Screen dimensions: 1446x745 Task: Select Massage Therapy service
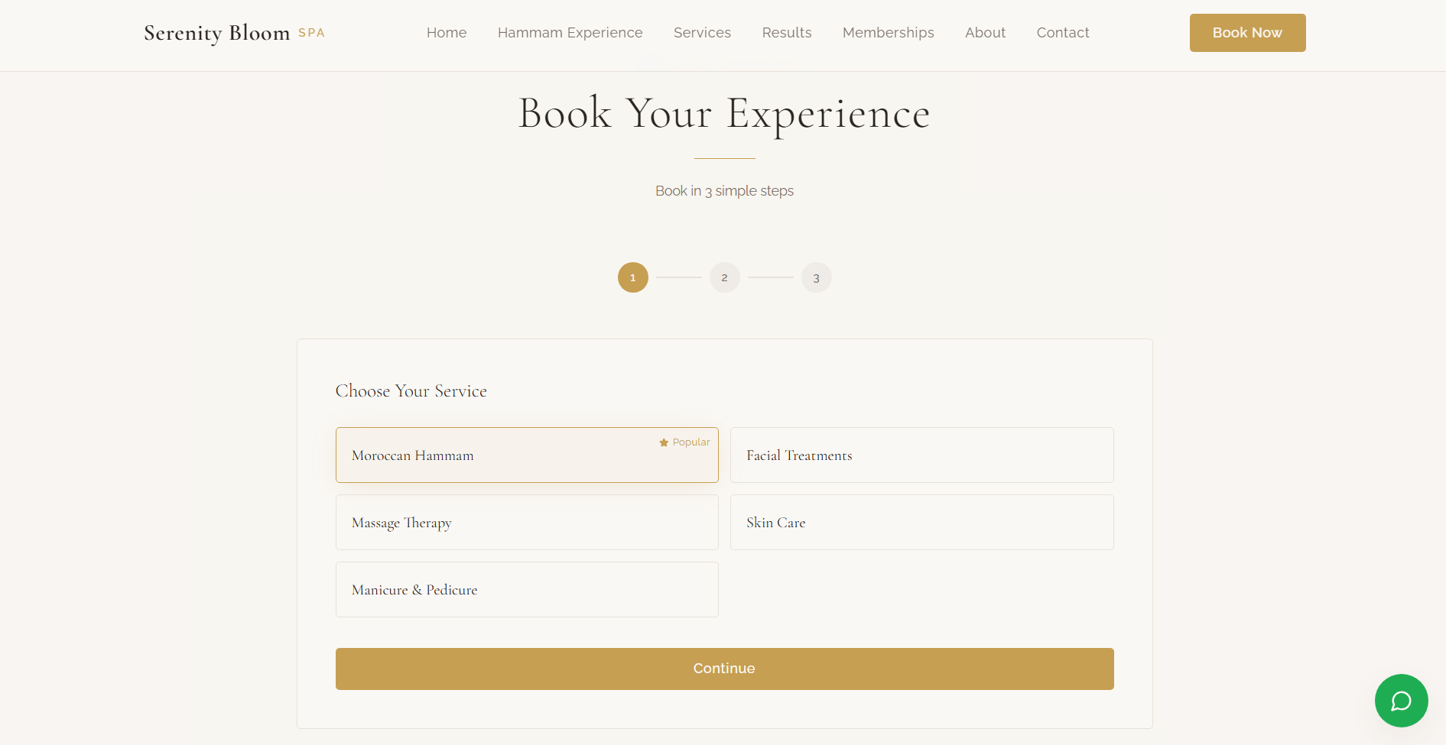click(526, 523)
